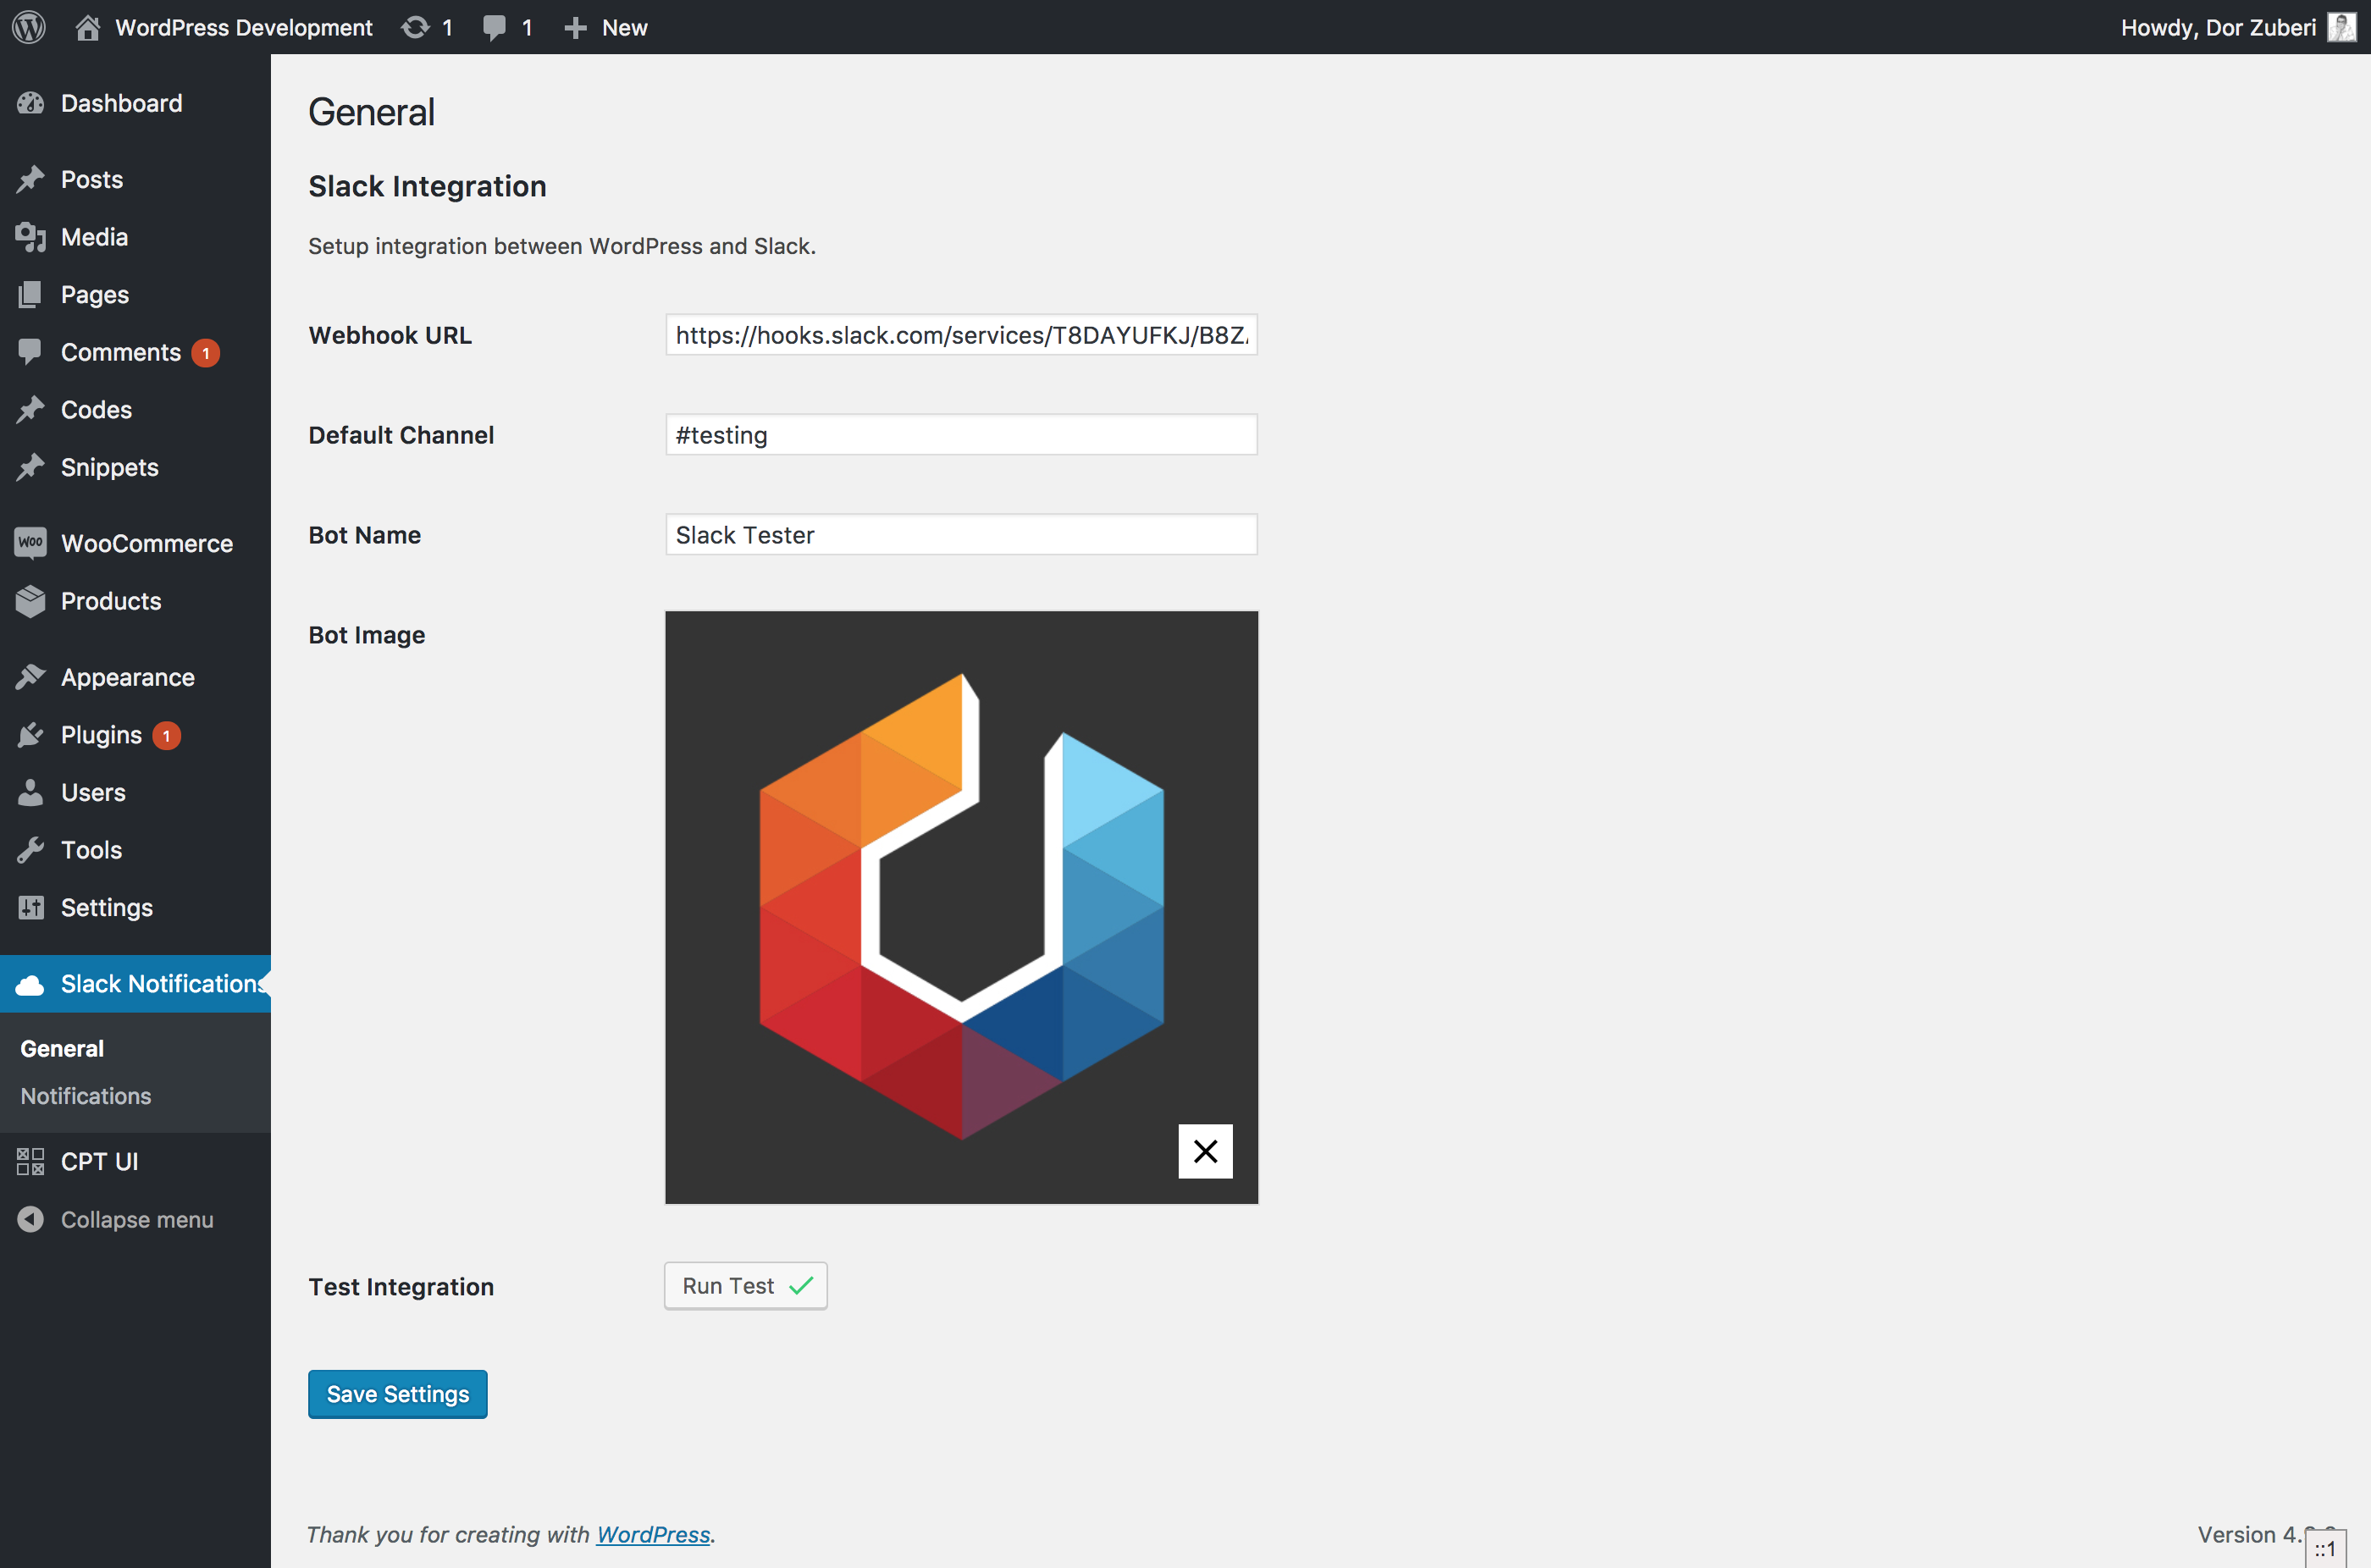Collapse the admin sidebar menu
Image resolution: width=2371 pixels, height=1568 pixels.
point(136,1219)
